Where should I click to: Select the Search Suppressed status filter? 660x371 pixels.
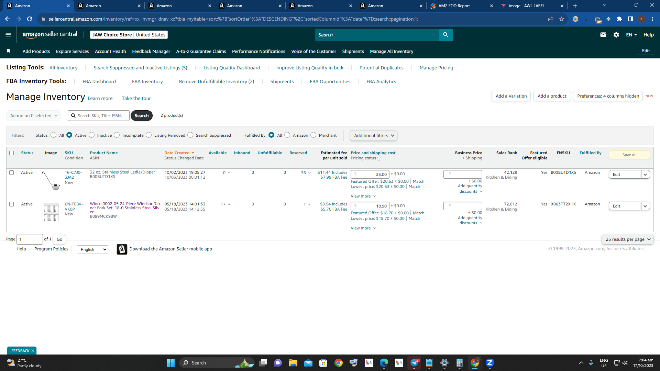pyautogui.click(x=190, y=135)
